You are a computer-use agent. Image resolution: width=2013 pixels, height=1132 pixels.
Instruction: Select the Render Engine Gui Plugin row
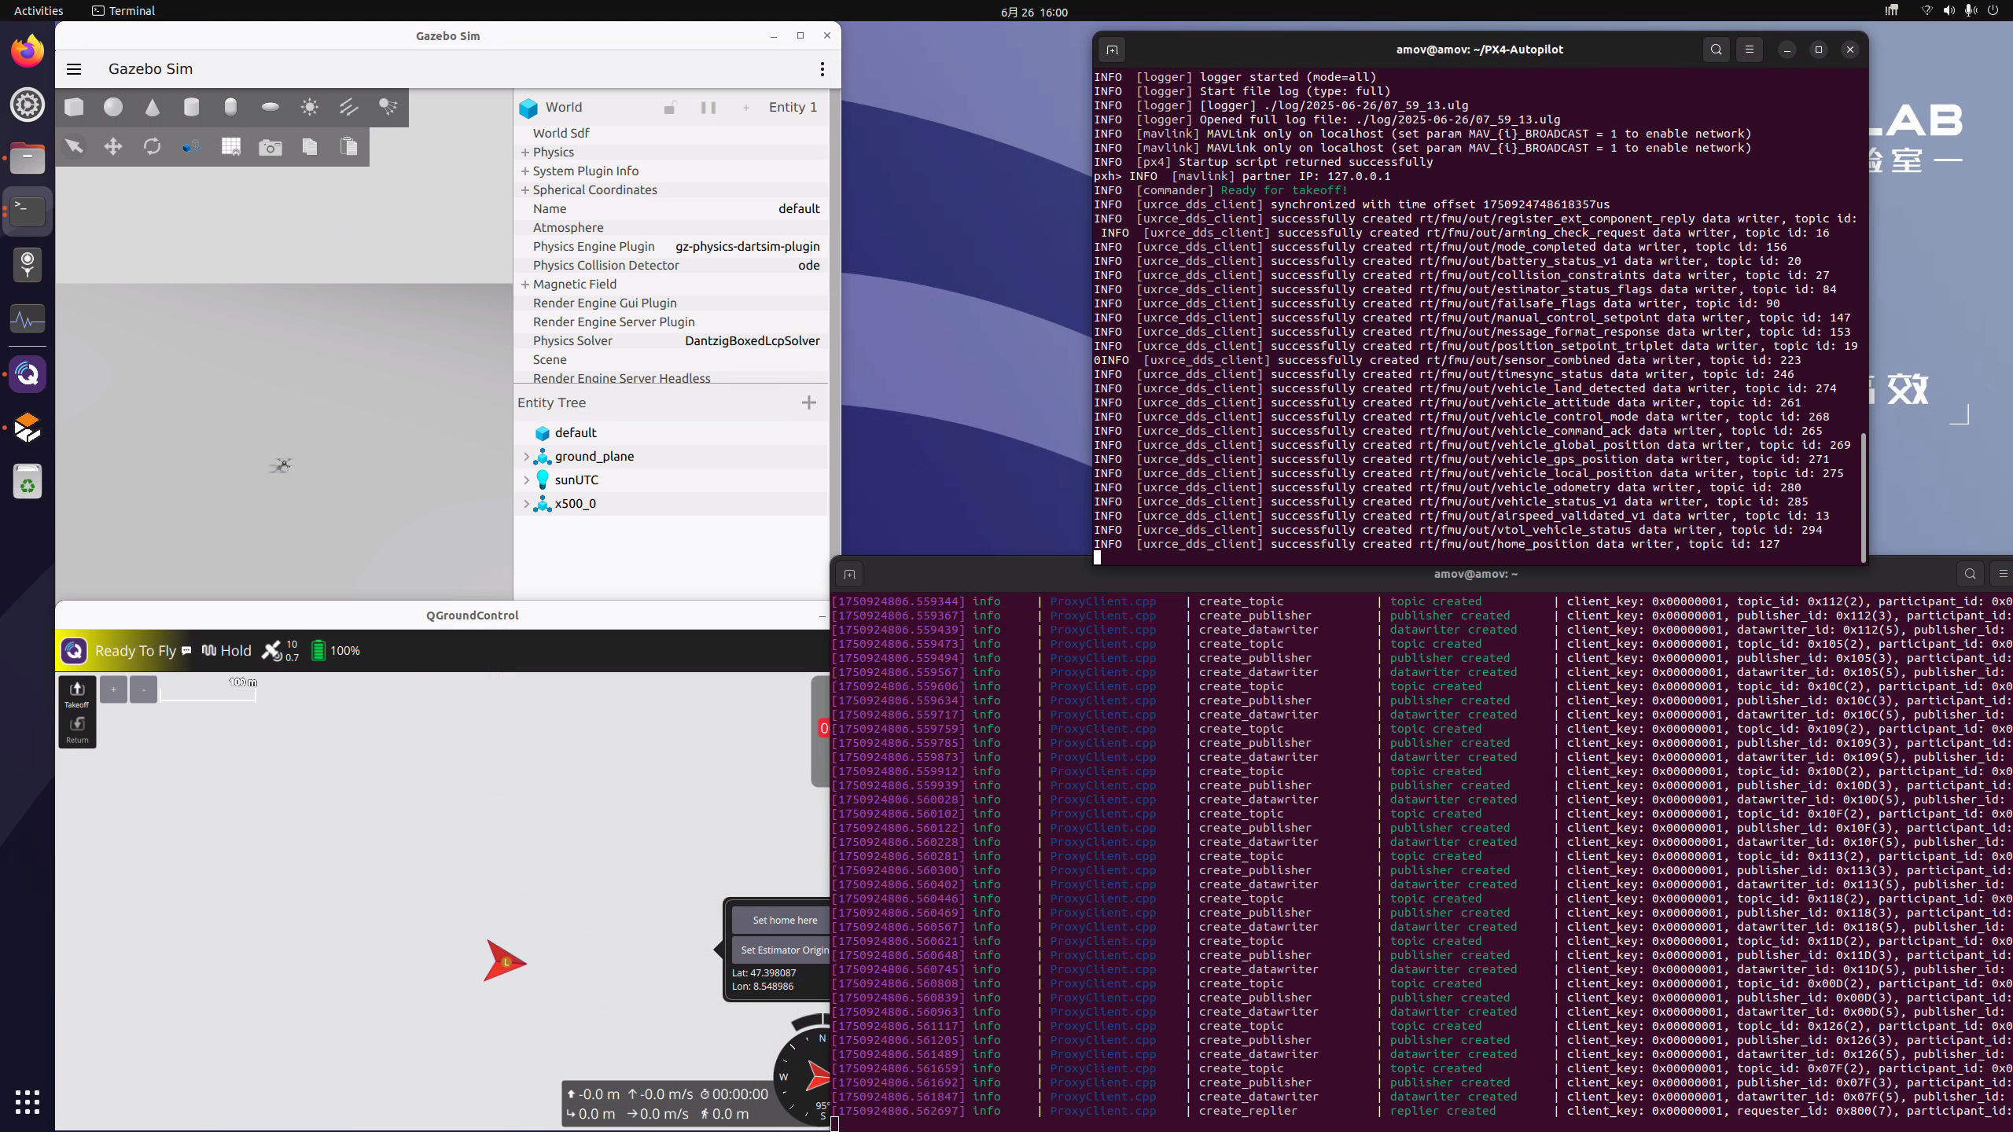pyautogui.click(x=671, y=303)
